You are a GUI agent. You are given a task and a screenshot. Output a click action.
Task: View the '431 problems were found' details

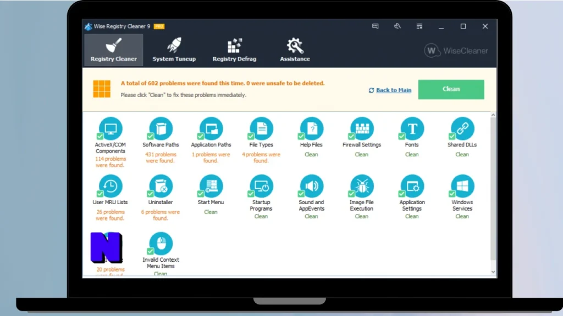tap(161, 157)
